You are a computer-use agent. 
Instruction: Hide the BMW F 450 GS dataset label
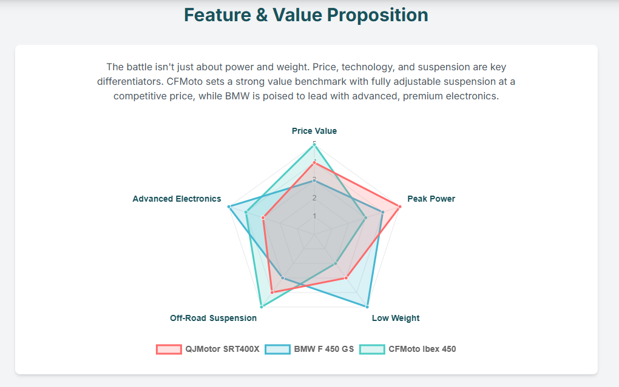pyautogui.click(x=323, y=349)
